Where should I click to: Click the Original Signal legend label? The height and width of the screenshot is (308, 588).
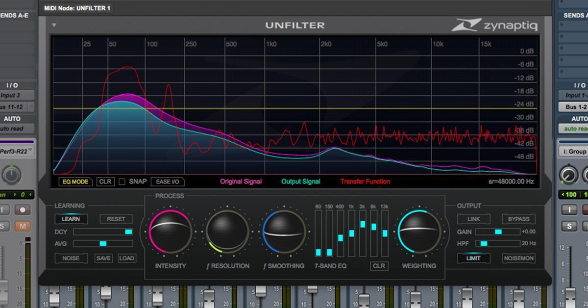(x=241, y=181)
